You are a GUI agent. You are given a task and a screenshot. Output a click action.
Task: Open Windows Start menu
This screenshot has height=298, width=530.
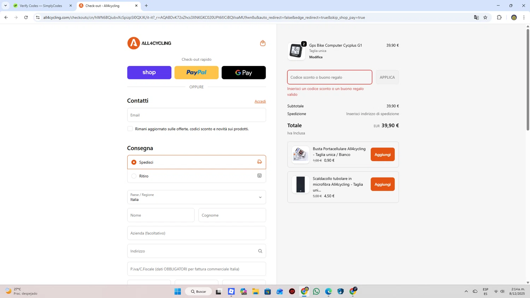click(178, 291)
